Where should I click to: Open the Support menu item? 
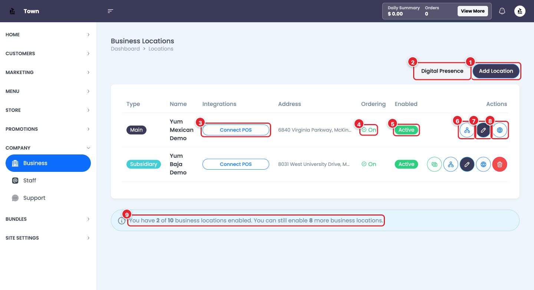pyautogui.click(x=48, y=198)
